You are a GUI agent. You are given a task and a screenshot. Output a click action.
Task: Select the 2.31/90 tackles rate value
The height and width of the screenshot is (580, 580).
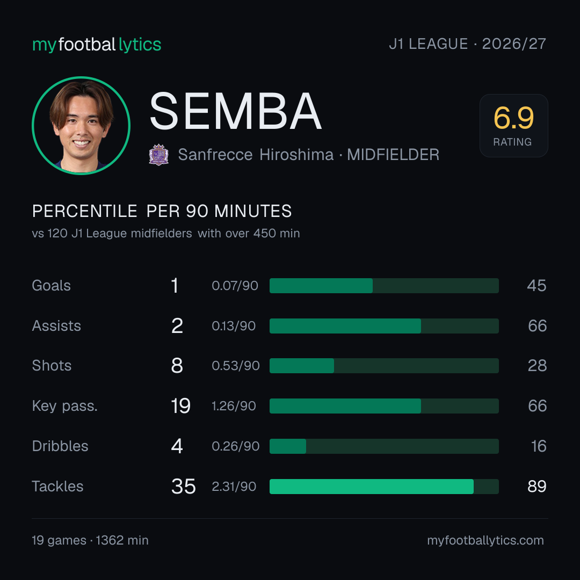click(234, 487)
